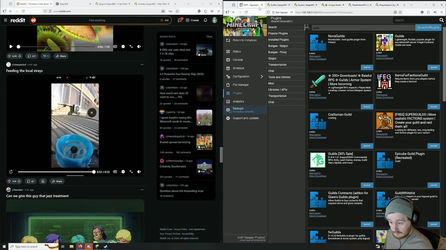This screenshot has width=446, height=250.
Task: Open settings gear on top video
Action: (123, 47)
